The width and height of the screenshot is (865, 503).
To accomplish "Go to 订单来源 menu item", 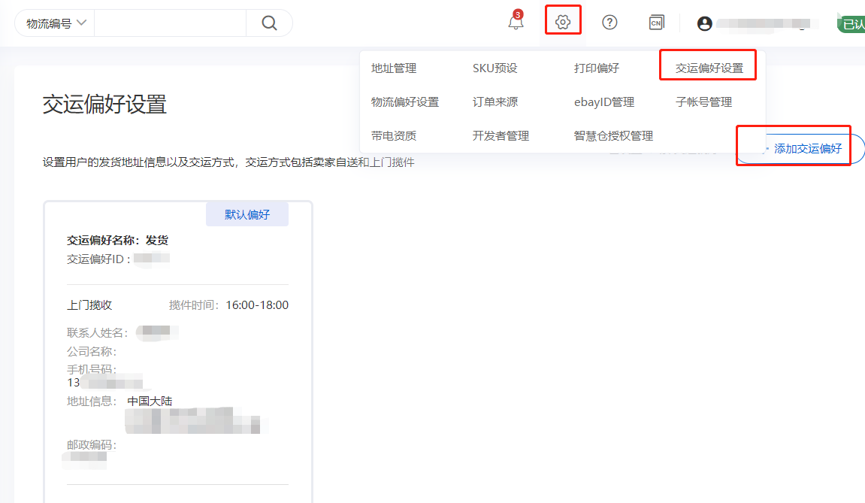I will tap(495, 102).
